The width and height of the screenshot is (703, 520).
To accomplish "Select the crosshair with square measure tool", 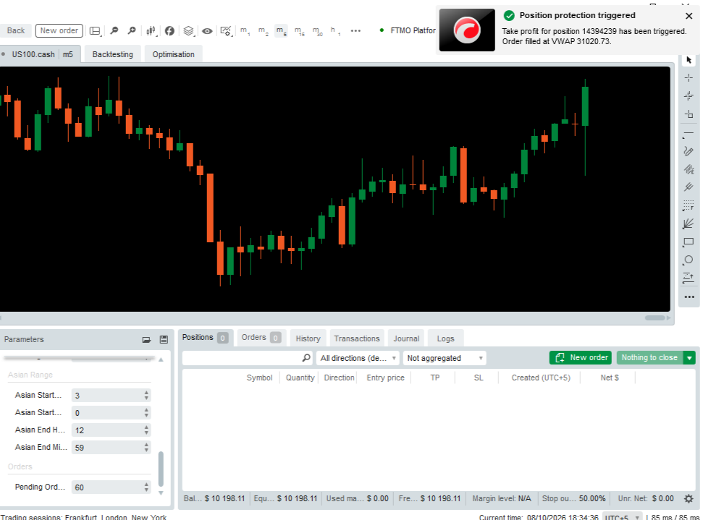I will [x=689, y=114].
